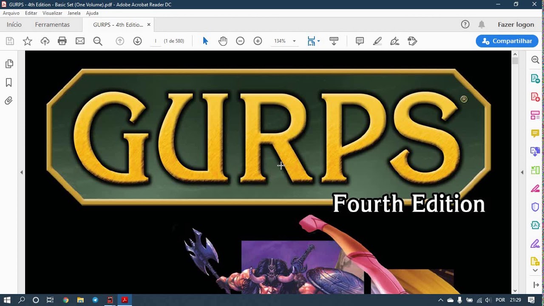Click the vertical scrollbar thumb
This screenshot has width=544, height=306.
(515, 61)
